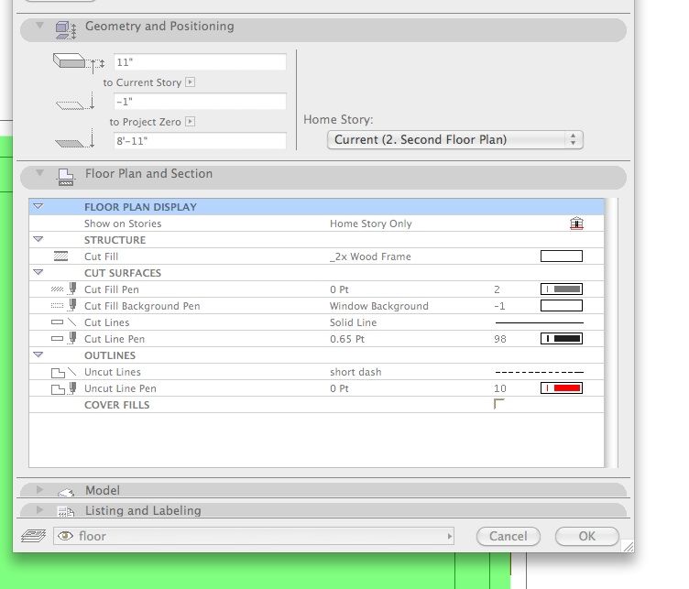Collapse the FLOOR PLAN DISPLAY group
The height and width of the screenshot is (589, 689).
(38, 206)
